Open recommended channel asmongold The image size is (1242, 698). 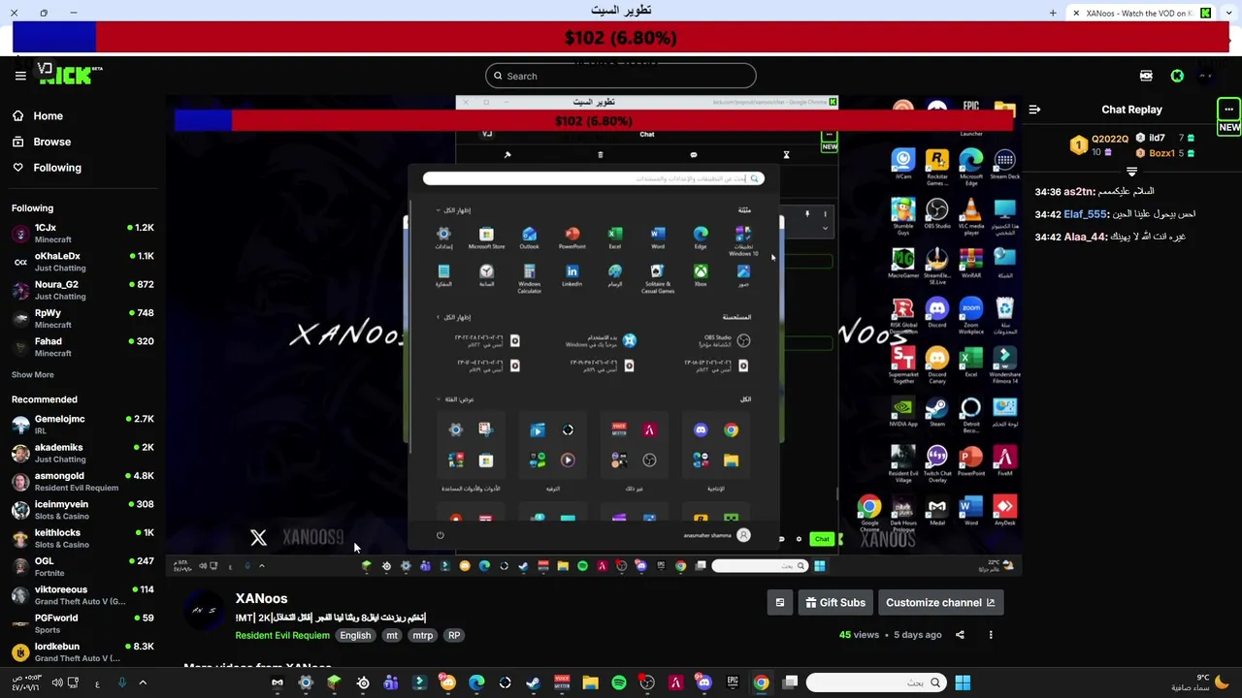82,481
